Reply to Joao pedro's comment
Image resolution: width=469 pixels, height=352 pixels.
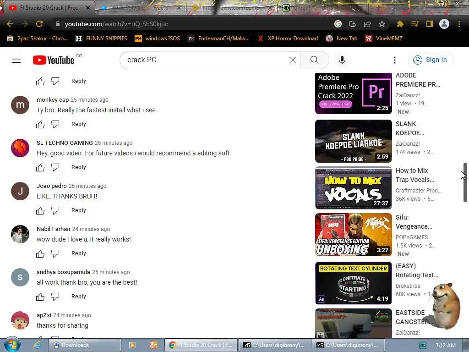coord(79,210)
